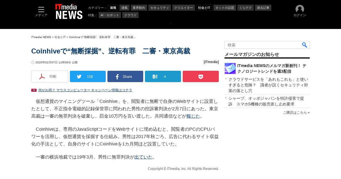Click the 報じた link in article
The height and width of the screenshot is (179, 341).
(x=193, y=116)
